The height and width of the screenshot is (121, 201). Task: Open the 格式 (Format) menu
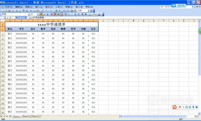coord(49,7)
